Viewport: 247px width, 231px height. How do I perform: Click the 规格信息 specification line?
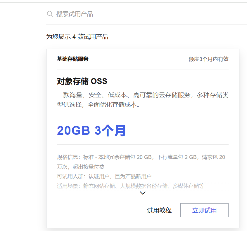point(141,162)
